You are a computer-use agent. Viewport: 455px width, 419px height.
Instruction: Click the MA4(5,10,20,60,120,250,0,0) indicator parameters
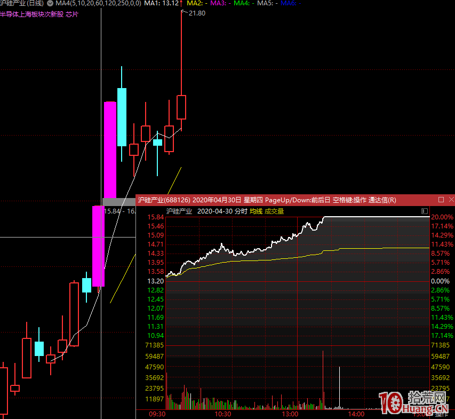click(x=98, y=4)
